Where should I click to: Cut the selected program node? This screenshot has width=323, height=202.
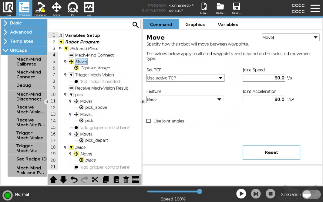(x=95, y=180)
